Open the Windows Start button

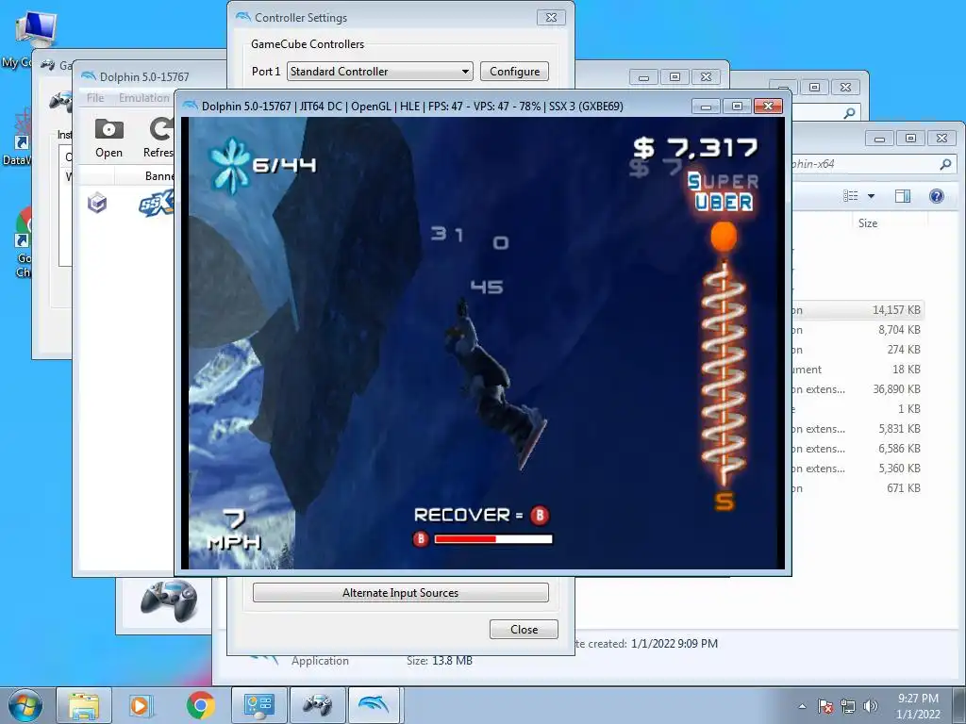[25, 705]
